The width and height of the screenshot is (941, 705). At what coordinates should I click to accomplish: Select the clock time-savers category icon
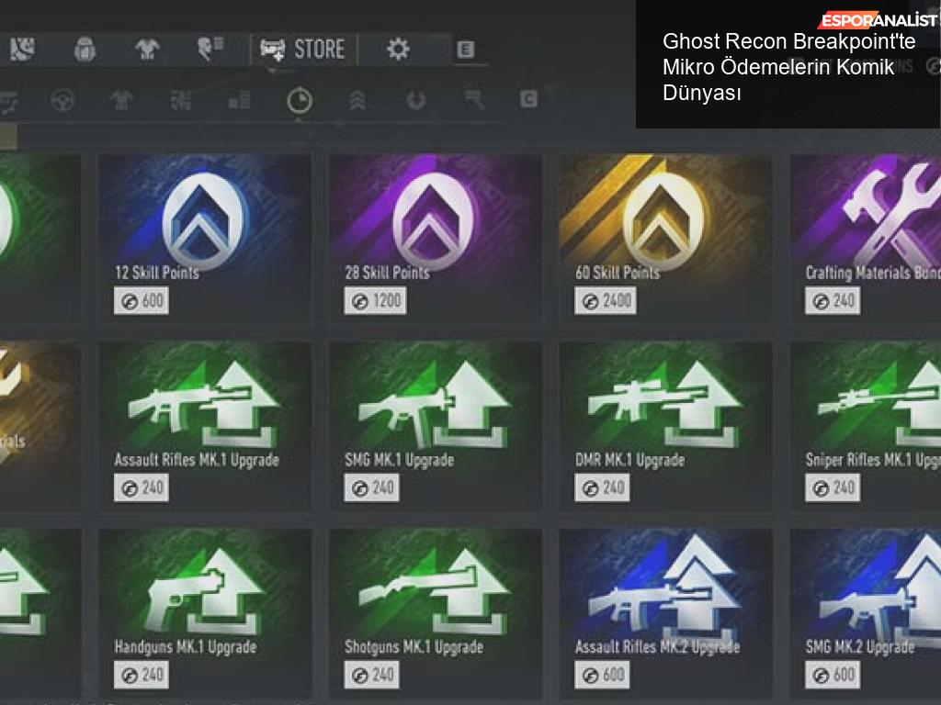300,100
